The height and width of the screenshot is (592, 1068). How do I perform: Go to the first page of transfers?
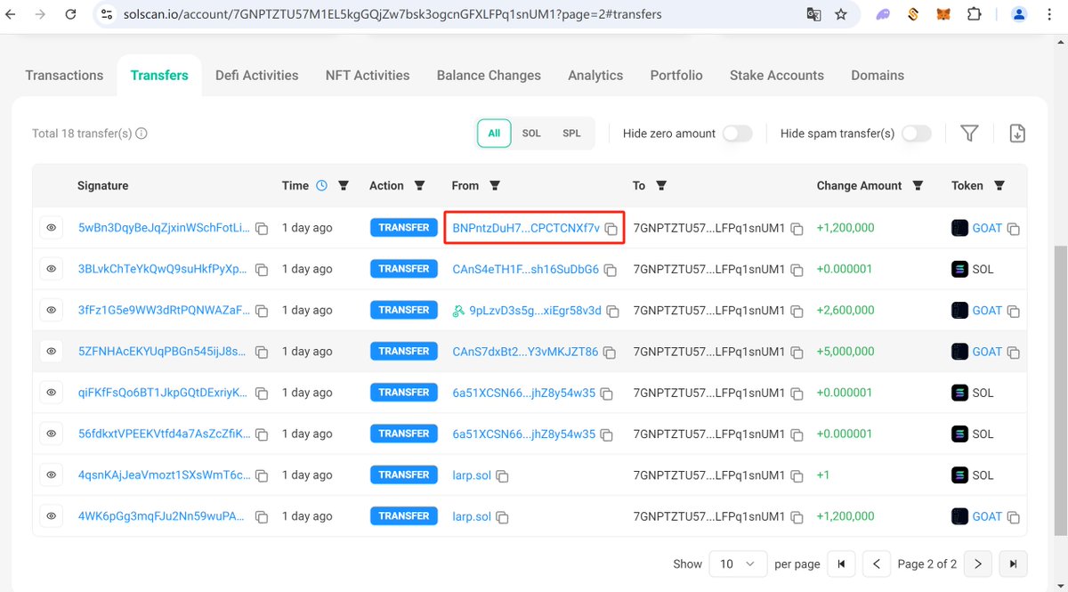841,564
